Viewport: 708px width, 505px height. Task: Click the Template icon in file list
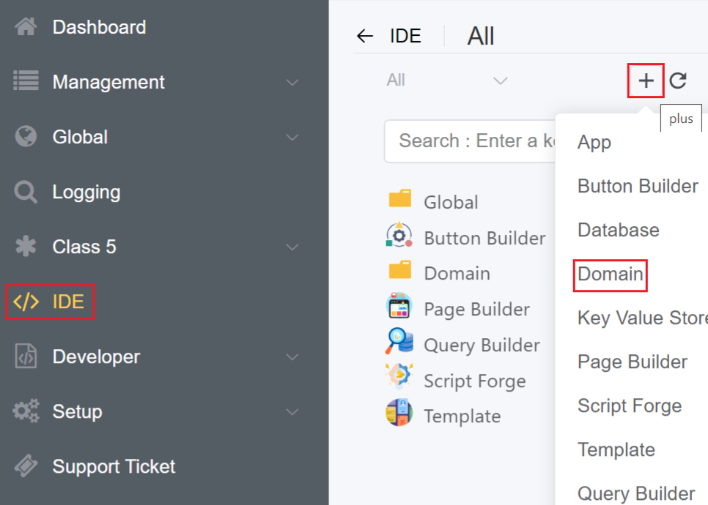pos(399,414)
